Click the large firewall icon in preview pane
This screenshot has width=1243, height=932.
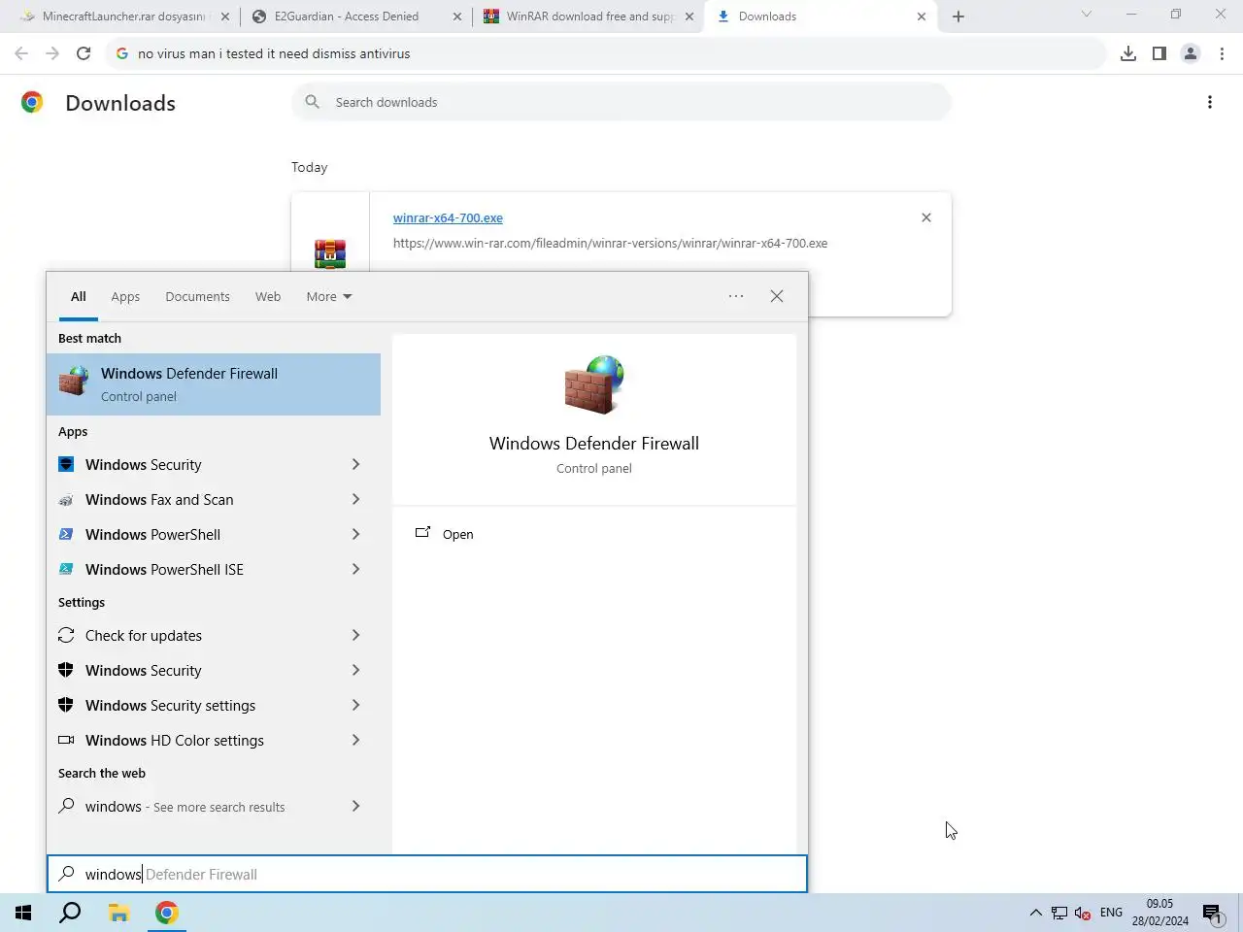point(594,385)
